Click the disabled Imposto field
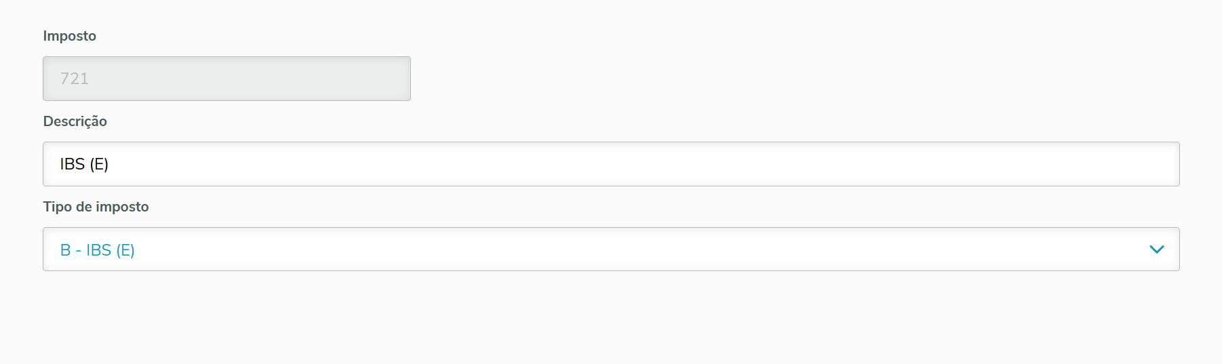The width and height of the screenshot is (1222, 364). (x=226, y=79)
